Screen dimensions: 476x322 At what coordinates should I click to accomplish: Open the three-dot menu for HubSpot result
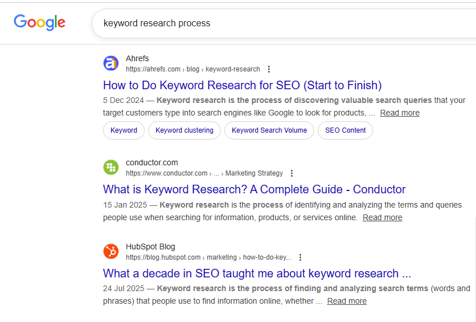(300, 257)
